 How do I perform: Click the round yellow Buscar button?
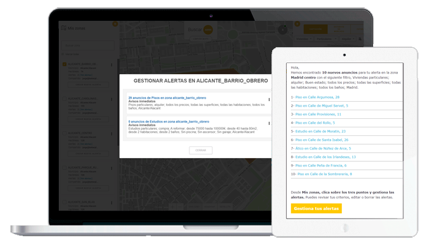208,30
